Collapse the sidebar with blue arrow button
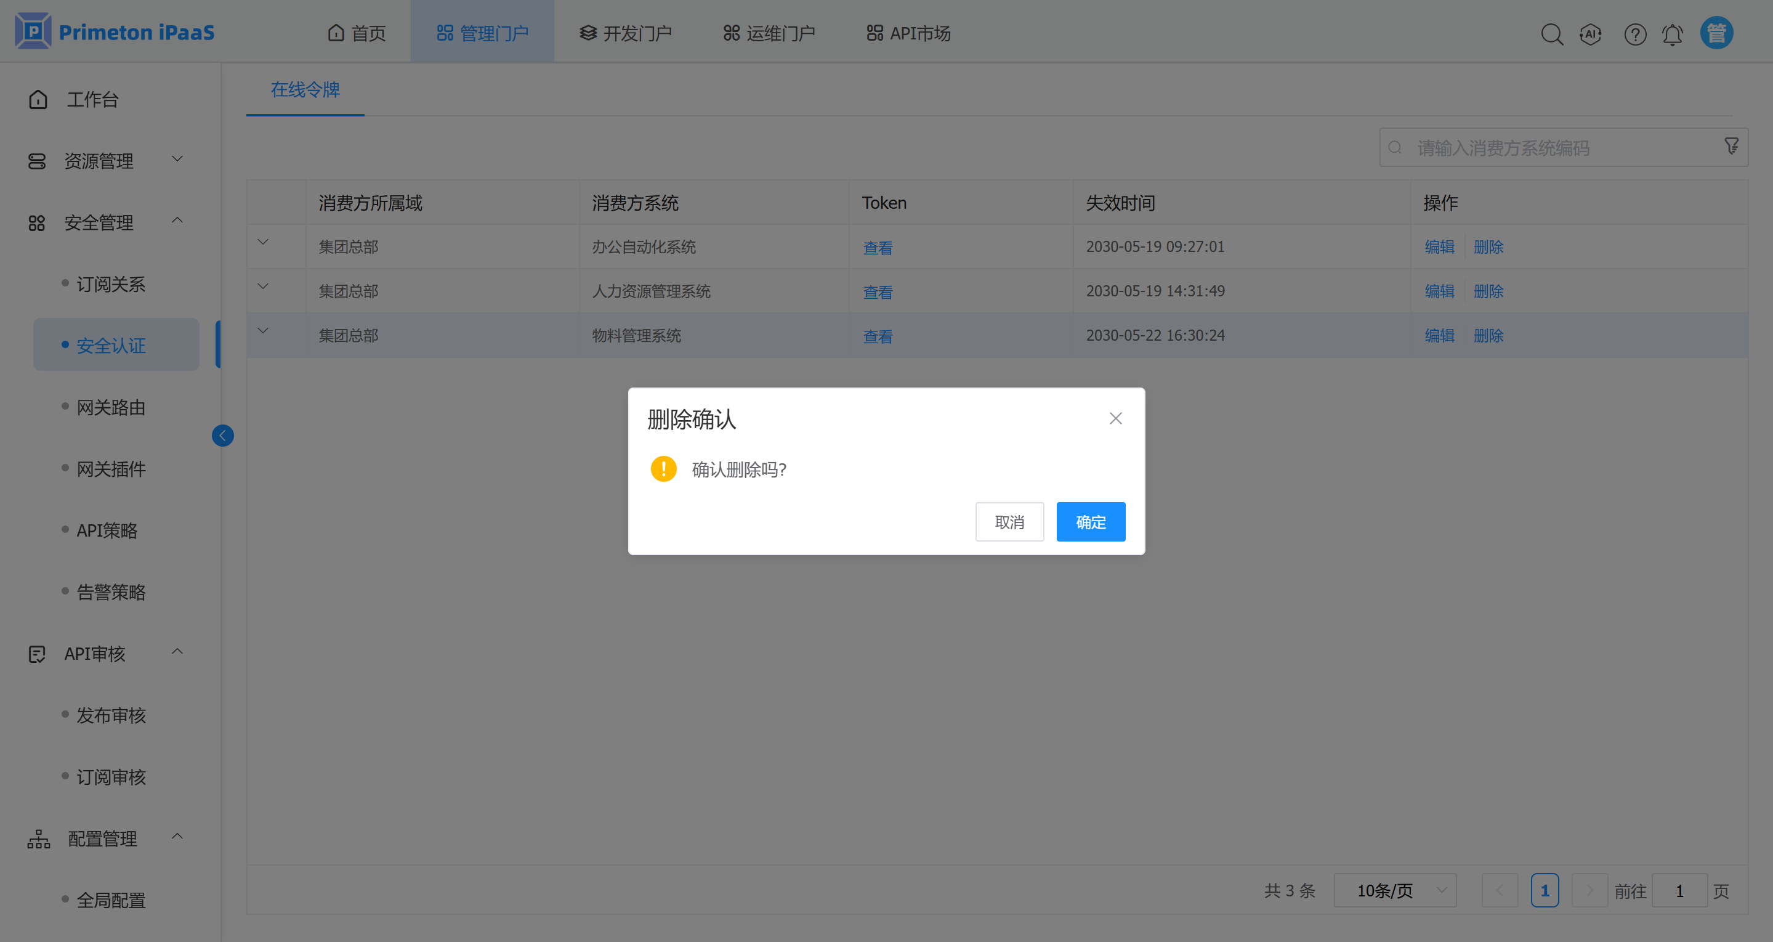The image size is (1773, 942). (x=222, y=435)
